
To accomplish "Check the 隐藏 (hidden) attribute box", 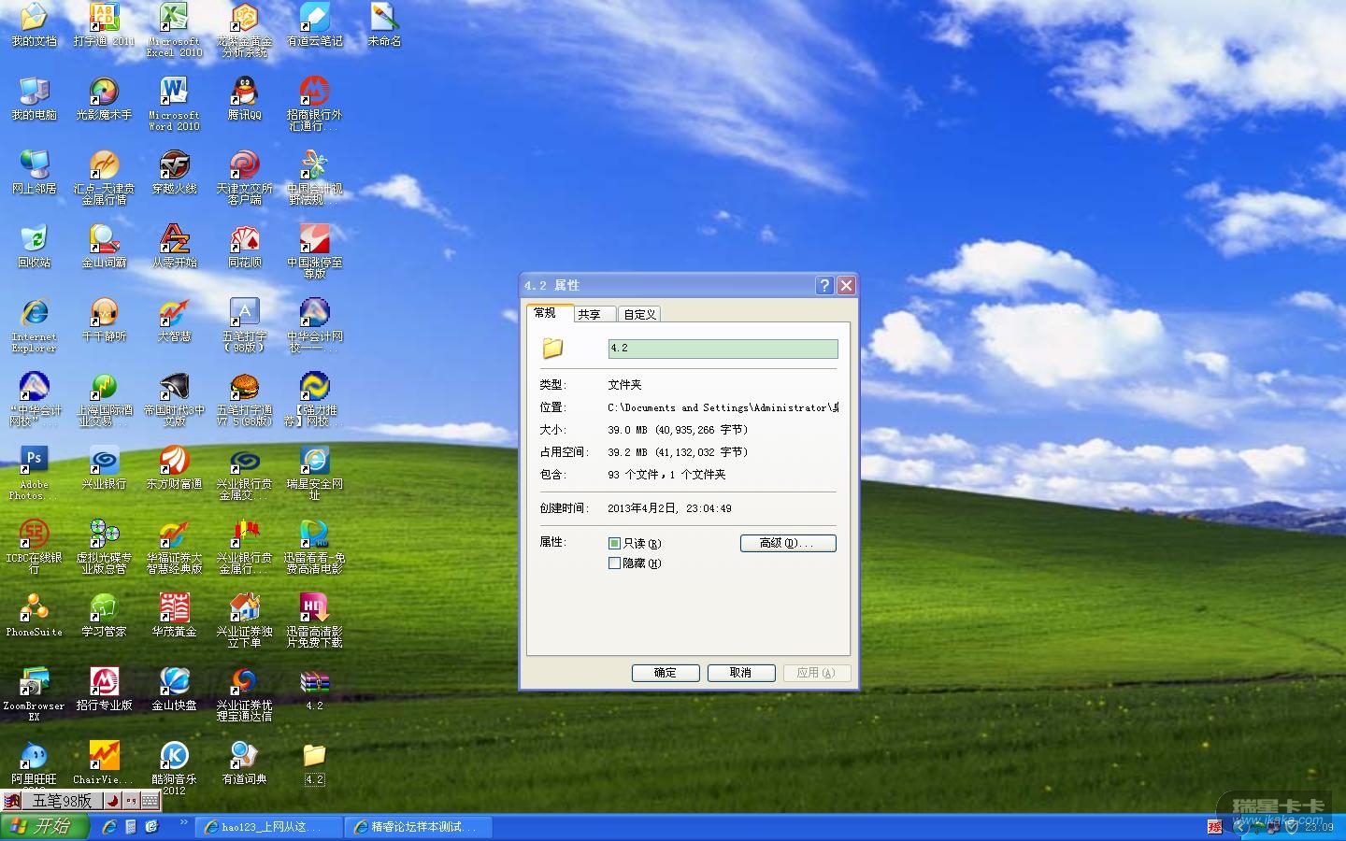I will coord(614,563).
